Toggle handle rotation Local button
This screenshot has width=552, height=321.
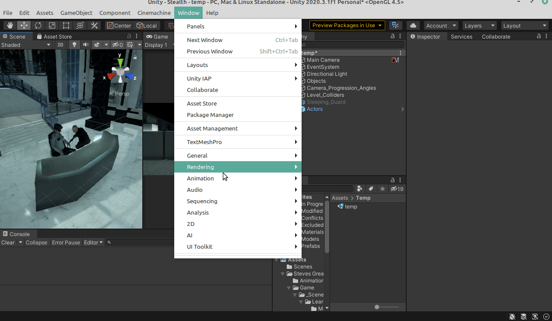pyautogui.click(x=147, y=25)
